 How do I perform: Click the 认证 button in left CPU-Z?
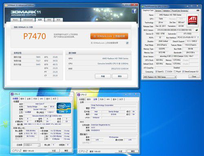point(54,151)
